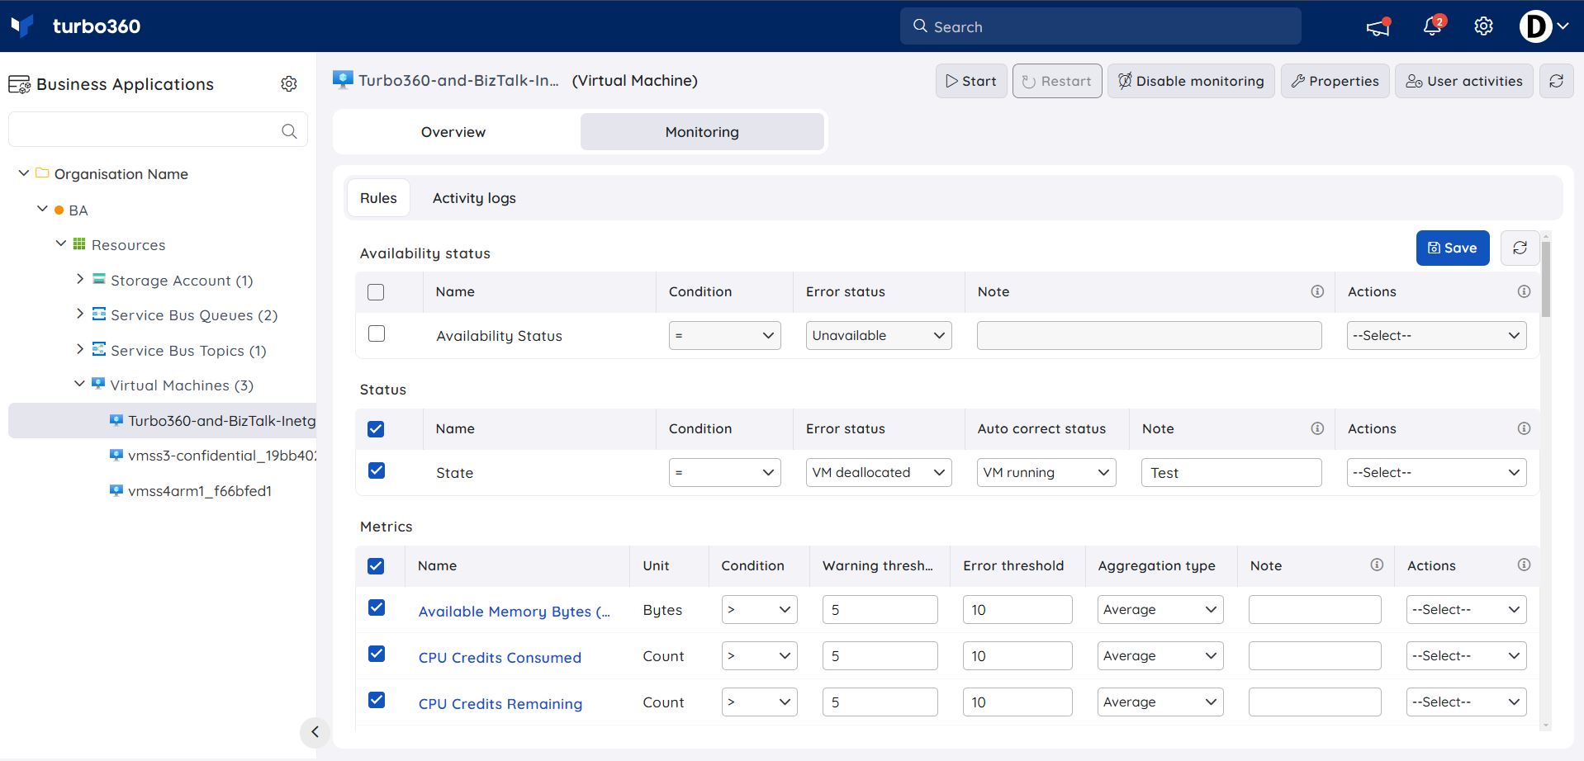Open the Unavailable error status dropdown
This screenshot has height=761, width=1584.
tap(879, 335)
